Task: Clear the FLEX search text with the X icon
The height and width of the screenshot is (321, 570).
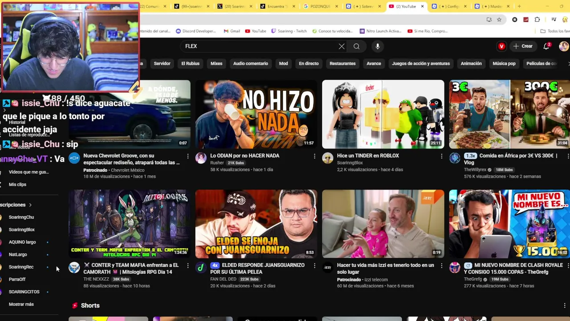Action: (342, 46)
